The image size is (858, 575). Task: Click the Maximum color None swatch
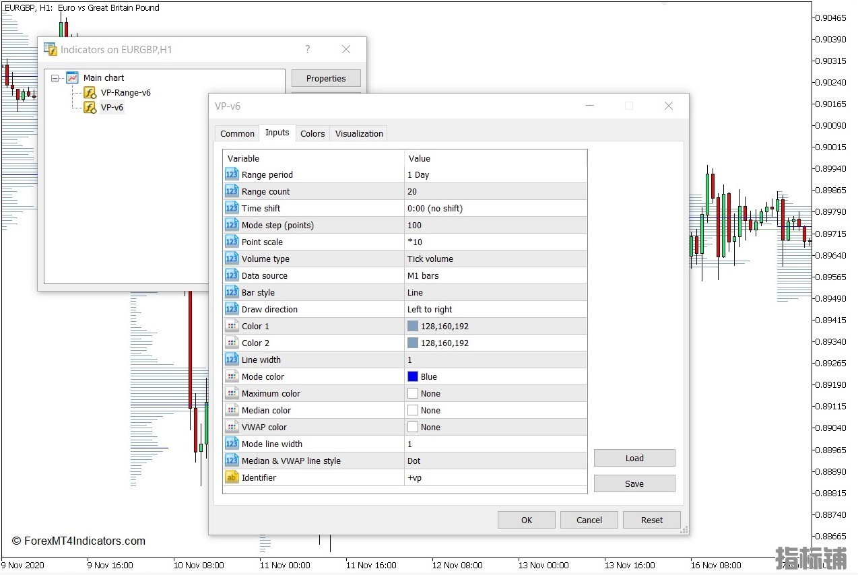point(413,393)
